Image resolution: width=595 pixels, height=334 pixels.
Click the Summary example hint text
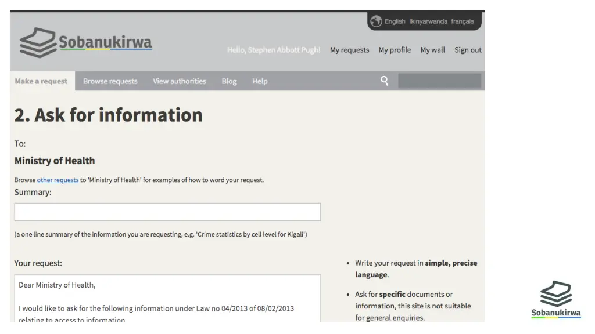click(160, 234)
